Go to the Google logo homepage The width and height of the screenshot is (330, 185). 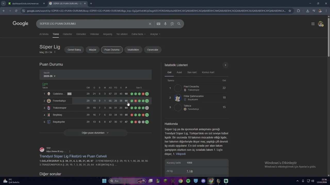tap(20, 24)
